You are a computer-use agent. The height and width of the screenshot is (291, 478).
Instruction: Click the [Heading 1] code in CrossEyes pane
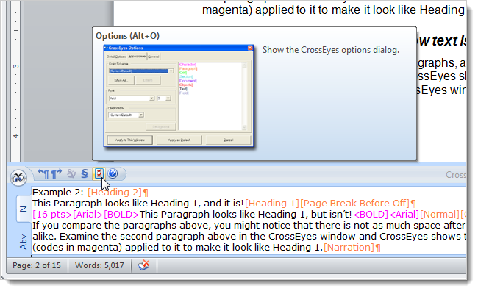[272, 204]
